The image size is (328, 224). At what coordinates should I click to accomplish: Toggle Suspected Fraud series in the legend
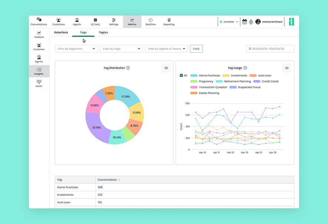(x=245, y=87)
